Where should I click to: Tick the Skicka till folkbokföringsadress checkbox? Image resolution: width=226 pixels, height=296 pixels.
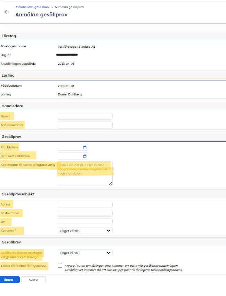click(x=60, y=266)
